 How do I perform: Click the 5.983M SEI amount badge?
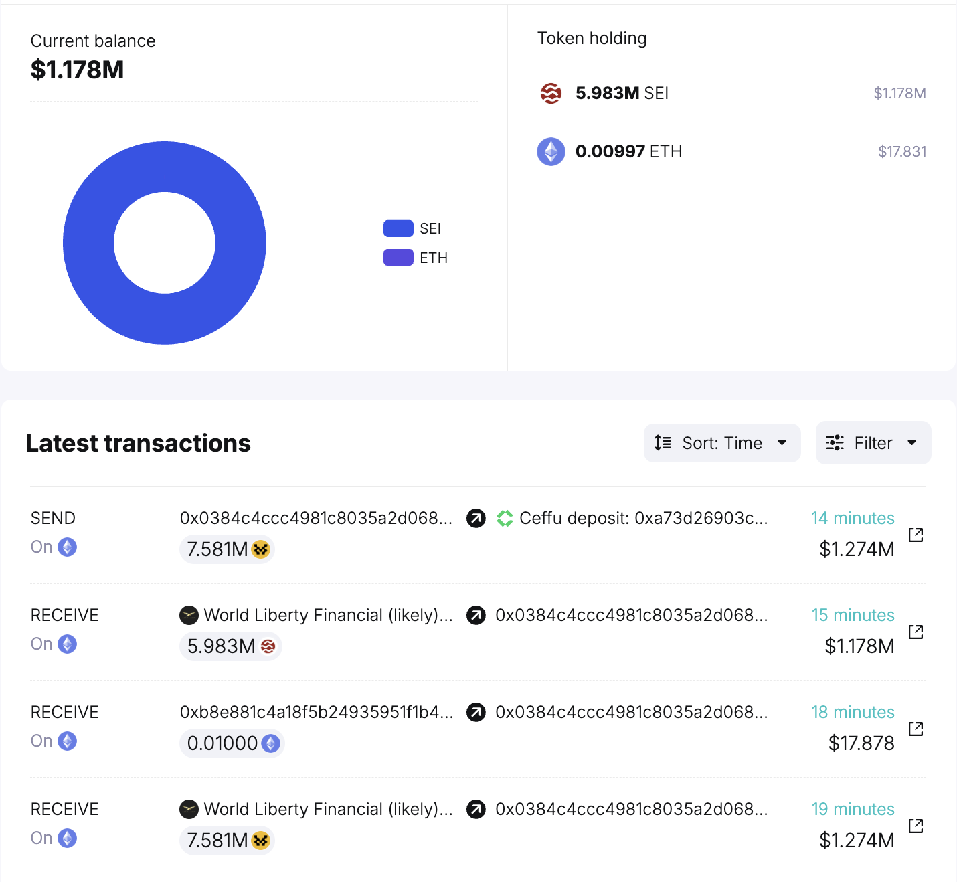click(x=230, y=646)
